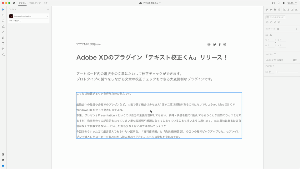The width and height of the screenshot is (300, 169).
Task: Show 変形 info icon
Action: point(271,35)
